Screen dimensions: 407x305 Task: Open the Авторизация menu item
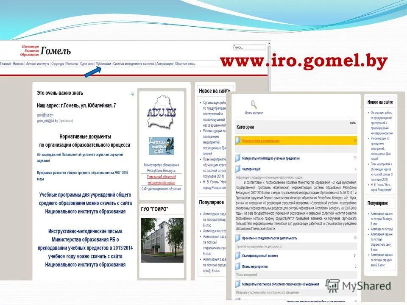[x=164, y=64]
